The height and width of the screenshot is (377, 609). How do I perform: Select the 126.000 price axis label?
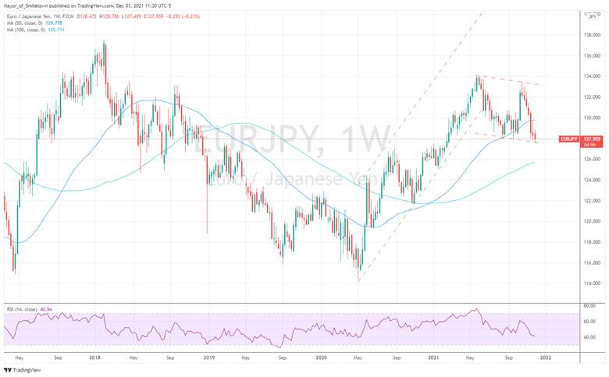point(592,159)
